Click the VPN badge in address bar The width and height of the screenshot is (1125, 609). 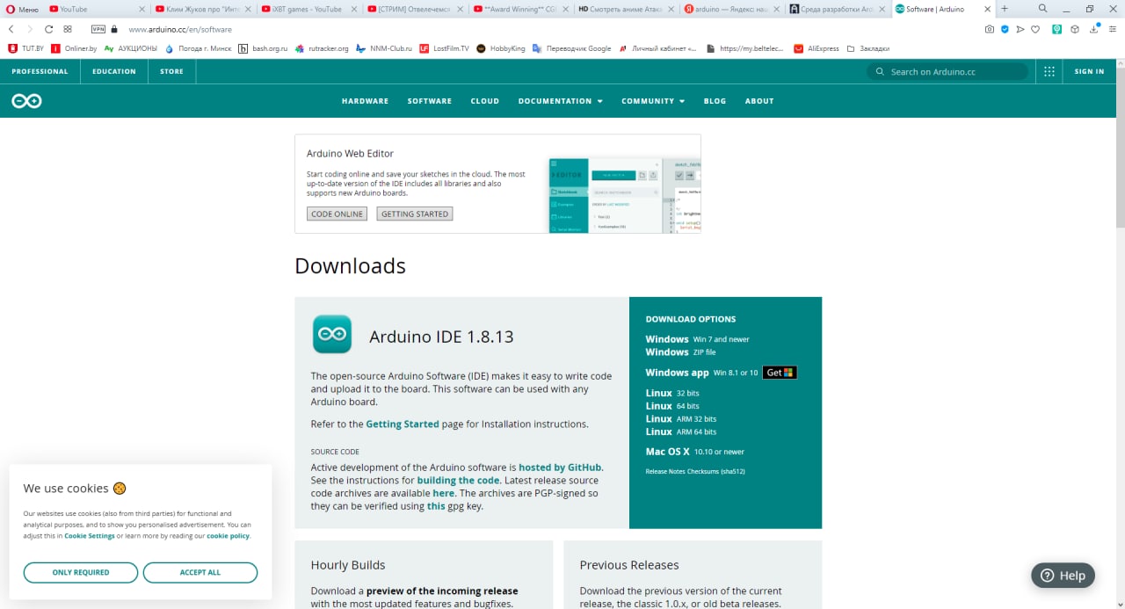(x=98, y=29)
